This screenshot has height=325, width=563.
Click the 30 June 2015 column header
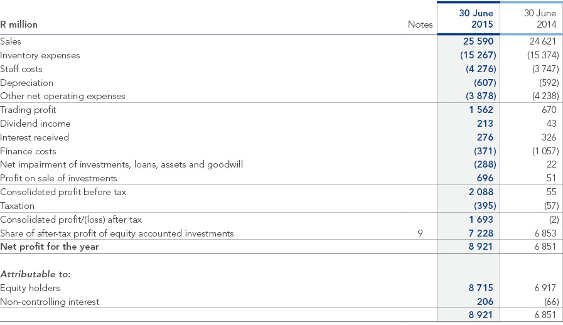[x=476, y=19]
